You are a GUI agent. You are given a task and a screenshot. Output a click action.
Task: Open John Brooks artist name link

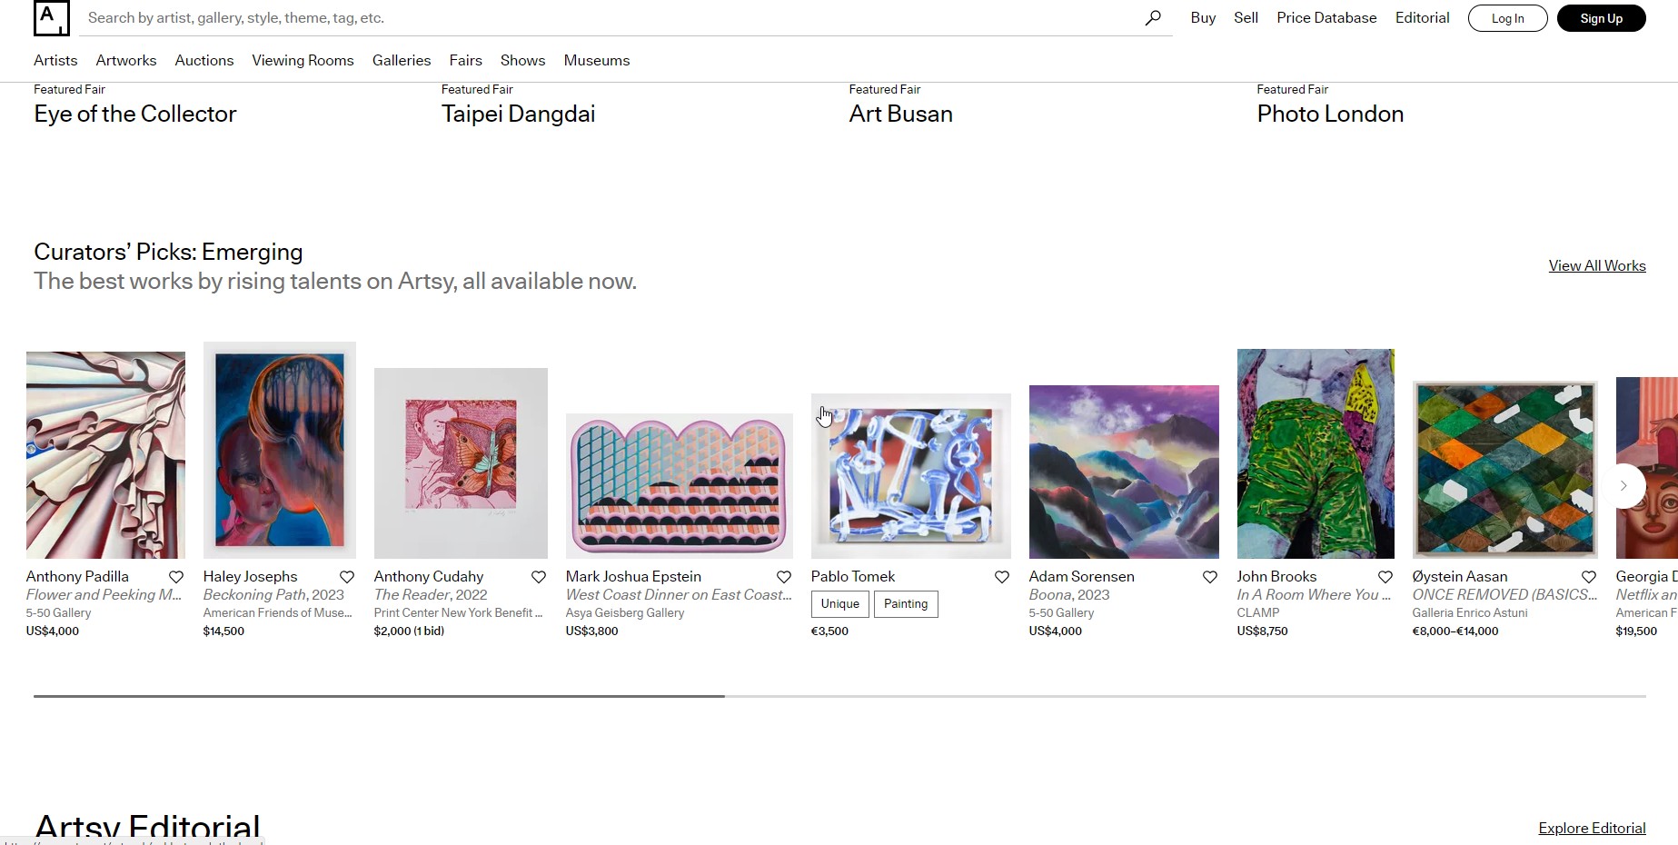1276,576
